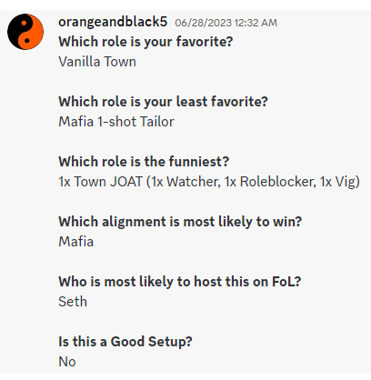Select the answer 'Vanilla Town'
Screen dimensions: 371x380
click(97, 62)
